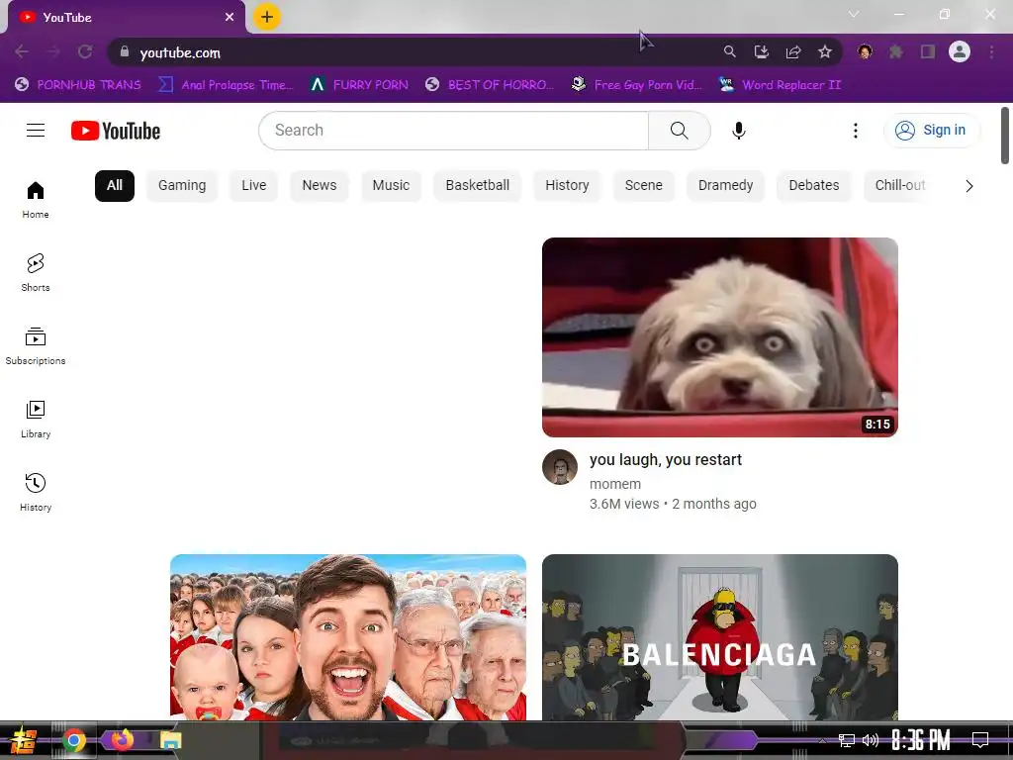Click the browser back arrow
The width and height of the screenshot is (1013, 760).
tap(22, 51)
